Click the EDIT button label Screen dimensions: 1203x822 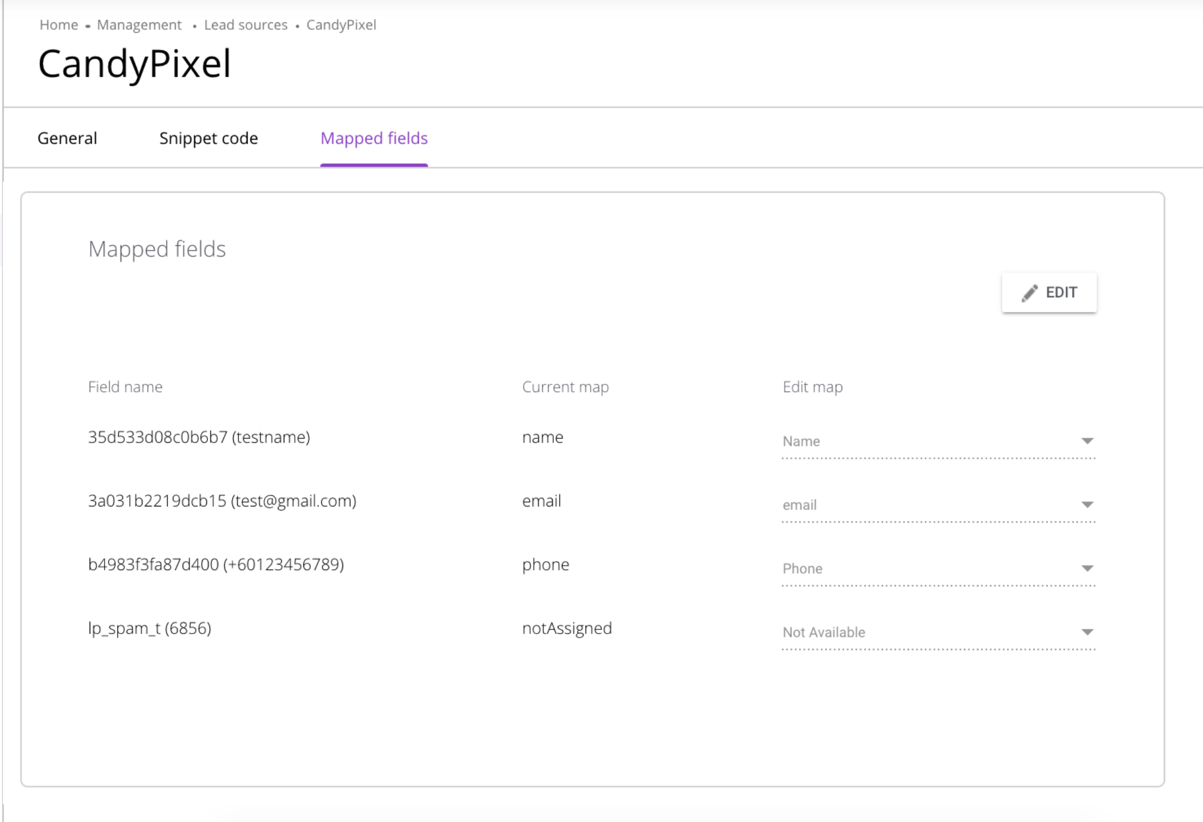[1061, 293]
